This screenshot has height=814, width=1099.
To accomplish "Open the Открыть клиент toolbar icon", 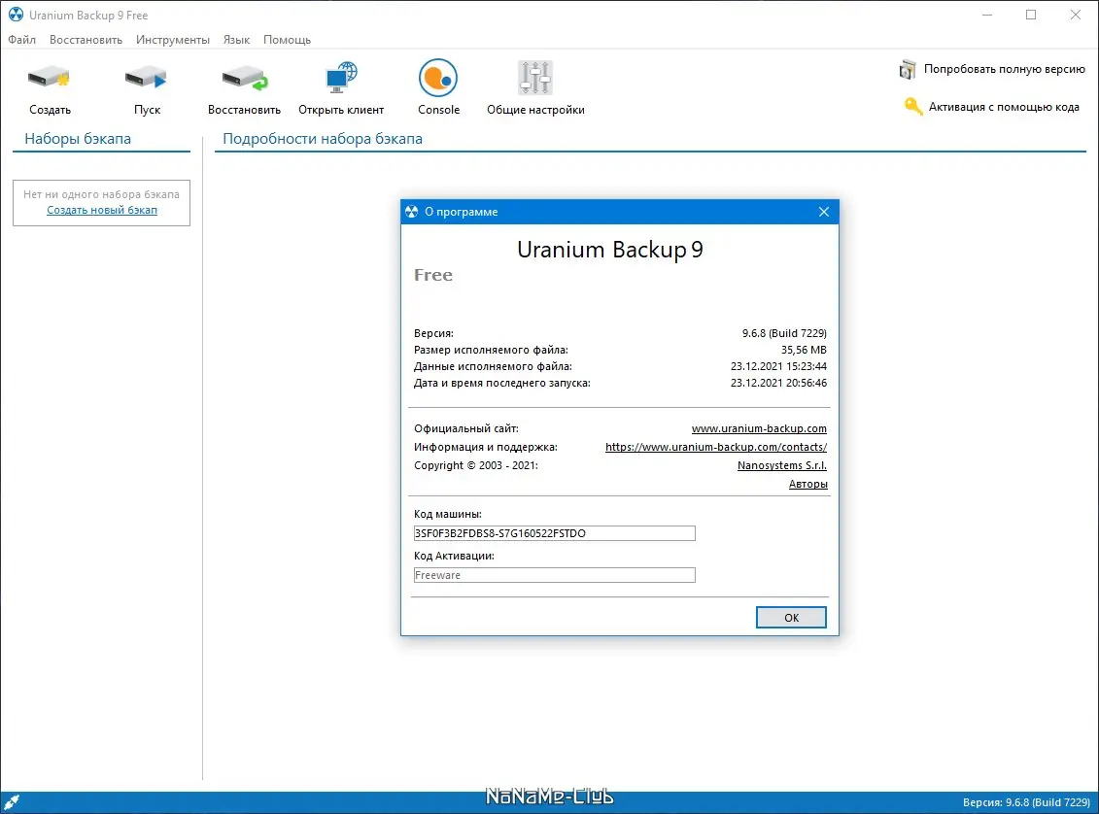I will [341, 77].
